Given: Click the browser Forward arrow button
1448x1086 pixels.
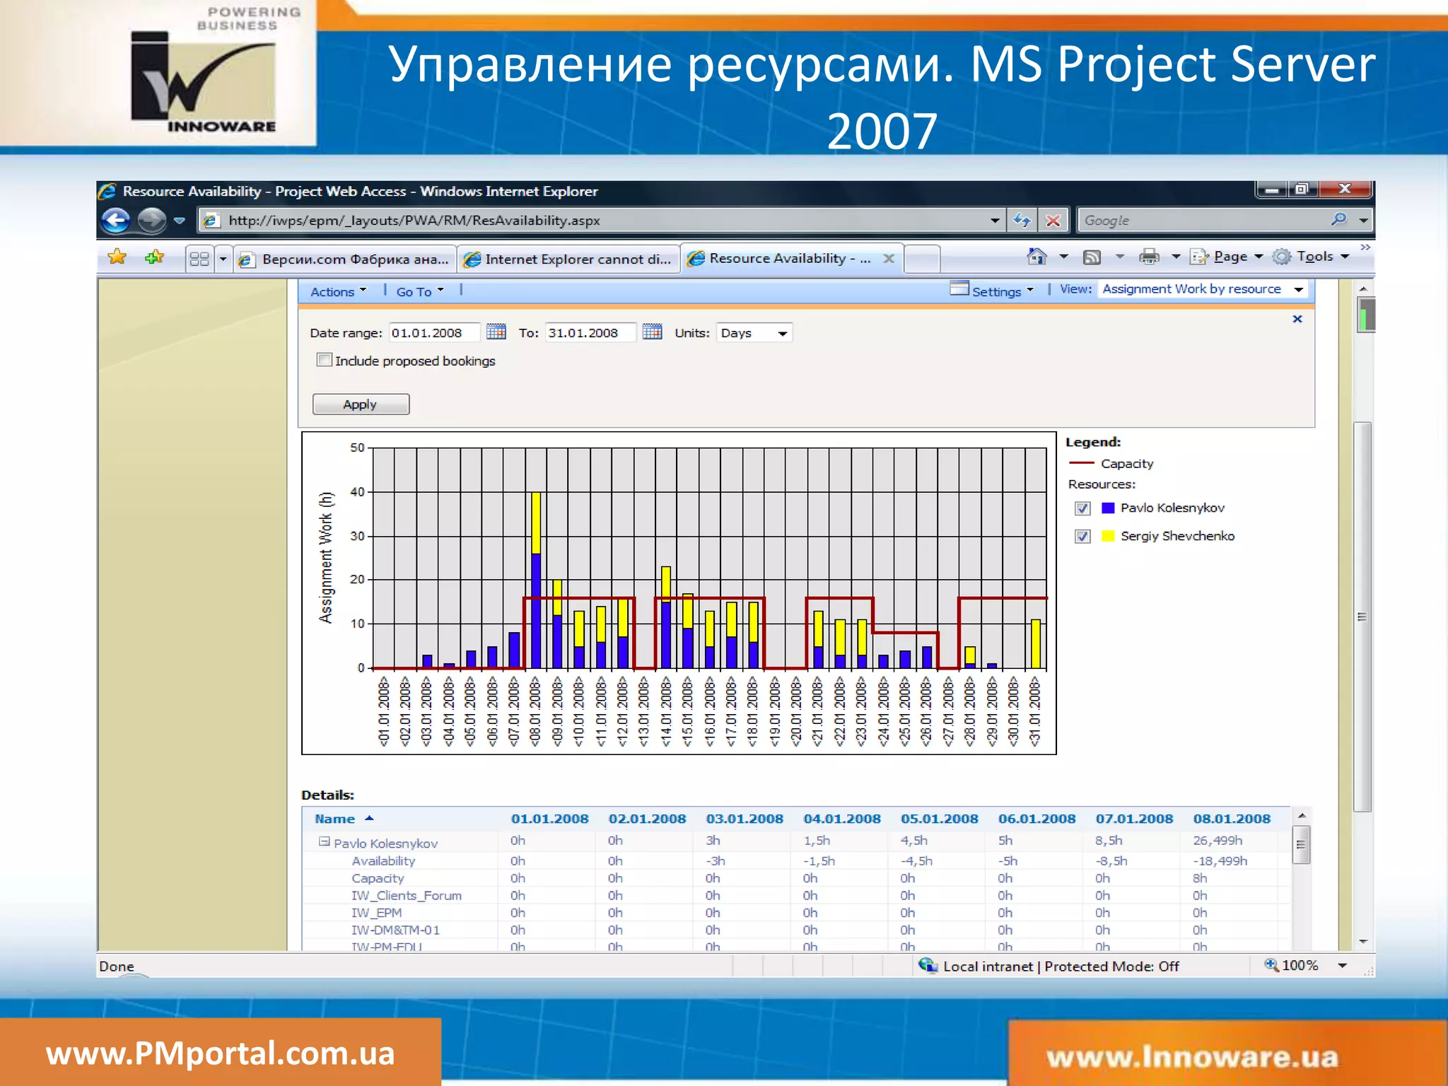Looking at the screenshot, I should click(x=151, y=221).
